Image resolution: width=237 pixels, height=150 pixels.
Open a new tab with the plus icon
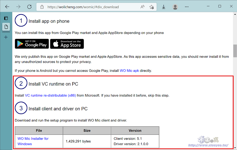pos(6,37)
